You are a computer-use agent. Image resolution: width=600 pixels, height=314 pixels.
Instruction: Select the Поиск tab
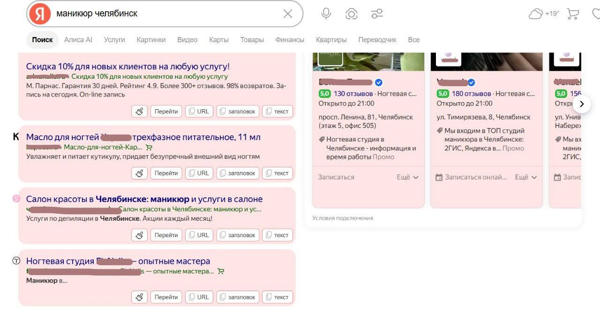click(42, 40)
